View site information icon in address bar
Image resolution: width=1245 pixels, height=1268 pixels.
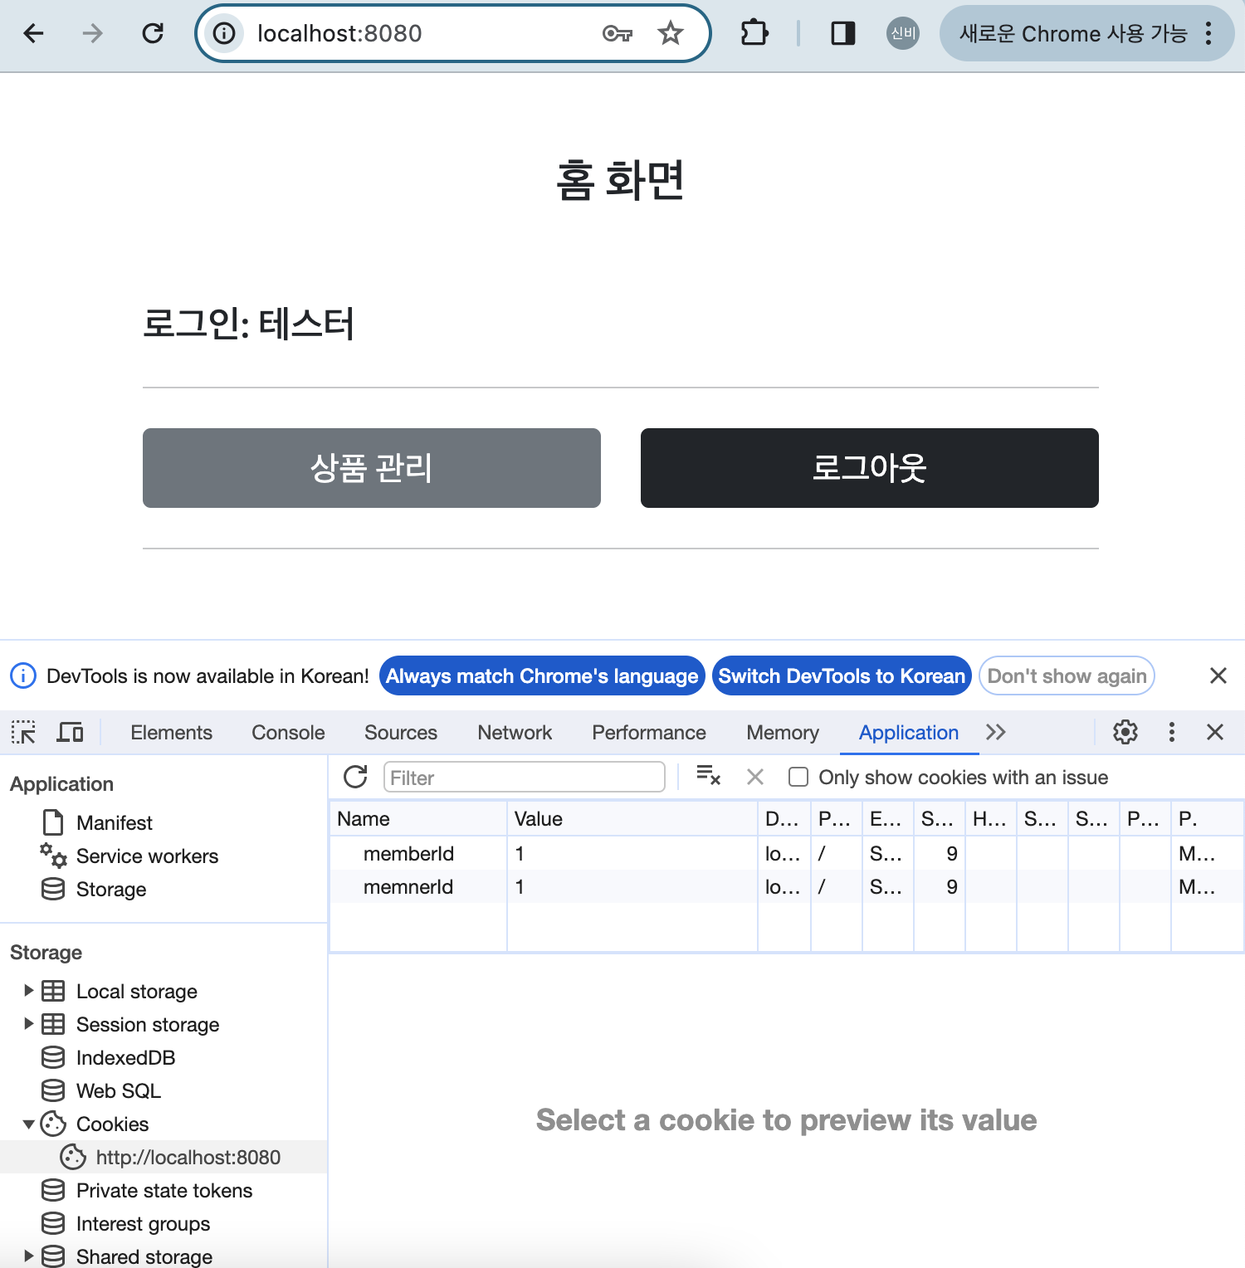click(x=224, y=33)
